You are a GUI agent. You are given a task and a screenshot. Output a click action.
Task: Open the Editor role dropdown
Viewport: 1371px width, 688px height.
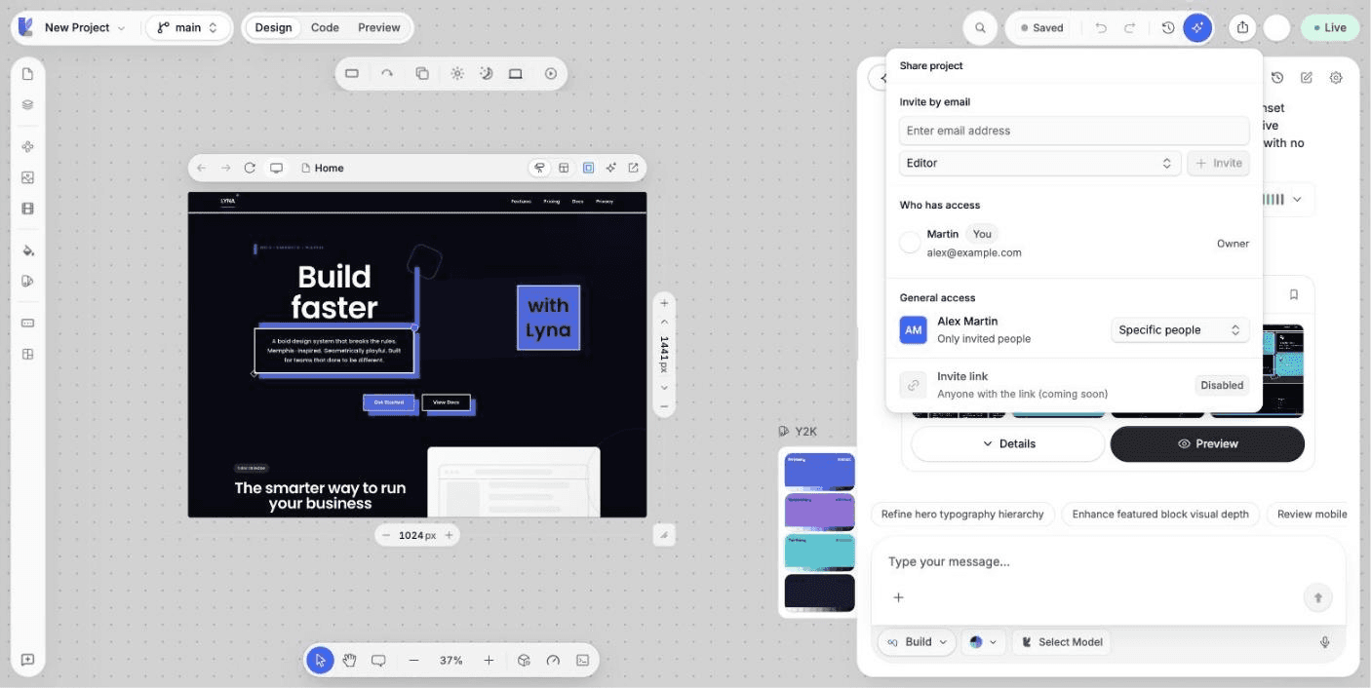click(1039, 163)
